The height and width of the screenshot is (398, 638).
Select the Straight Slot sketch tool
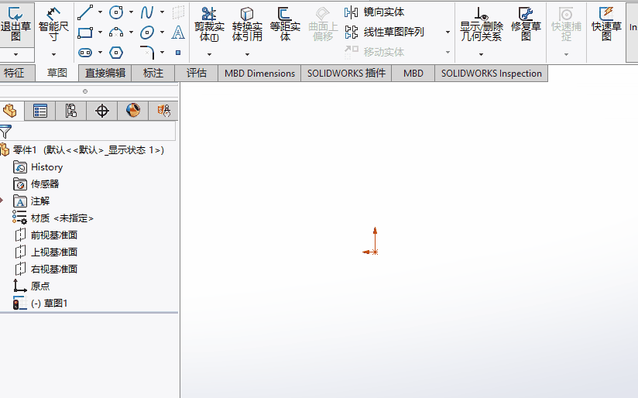85,53
